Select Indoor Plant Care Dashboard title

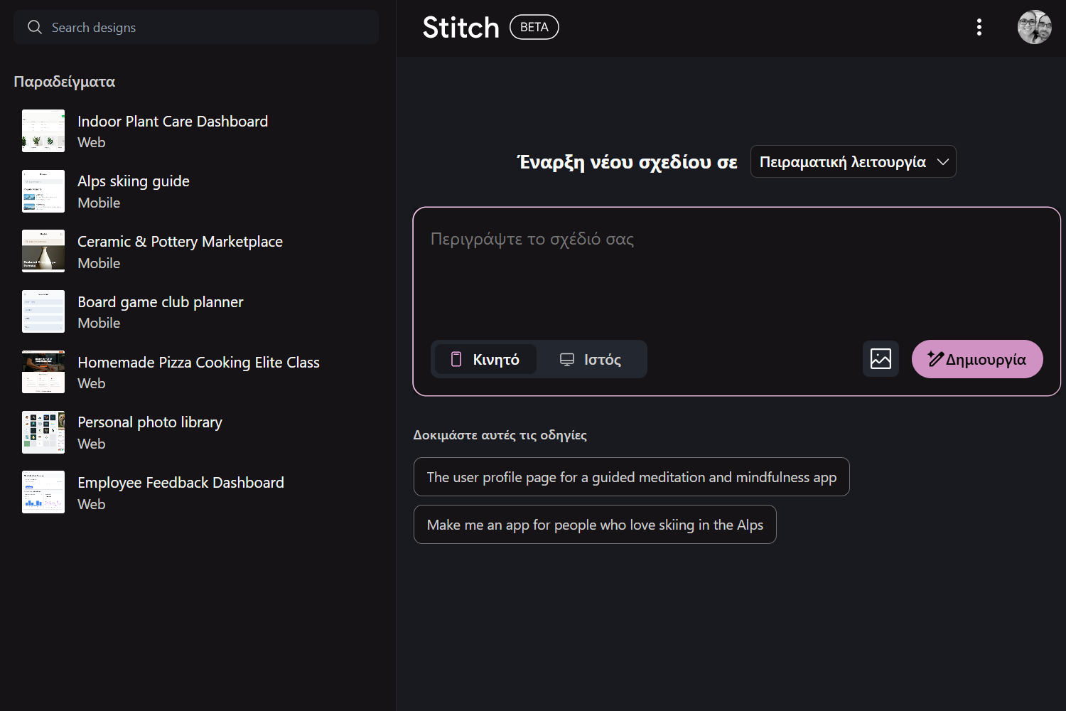pos(173,122)
